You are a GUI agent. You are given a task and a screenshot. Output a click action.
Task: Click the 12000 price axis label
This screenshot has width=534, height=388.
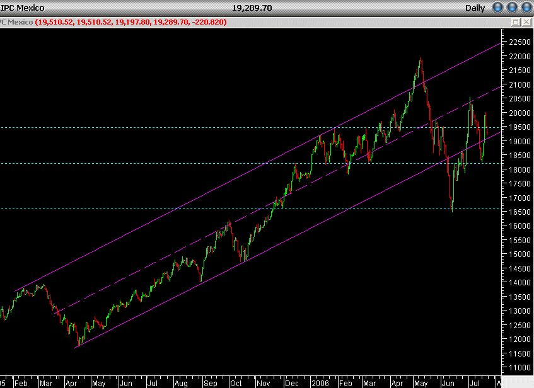pos(519,339)
